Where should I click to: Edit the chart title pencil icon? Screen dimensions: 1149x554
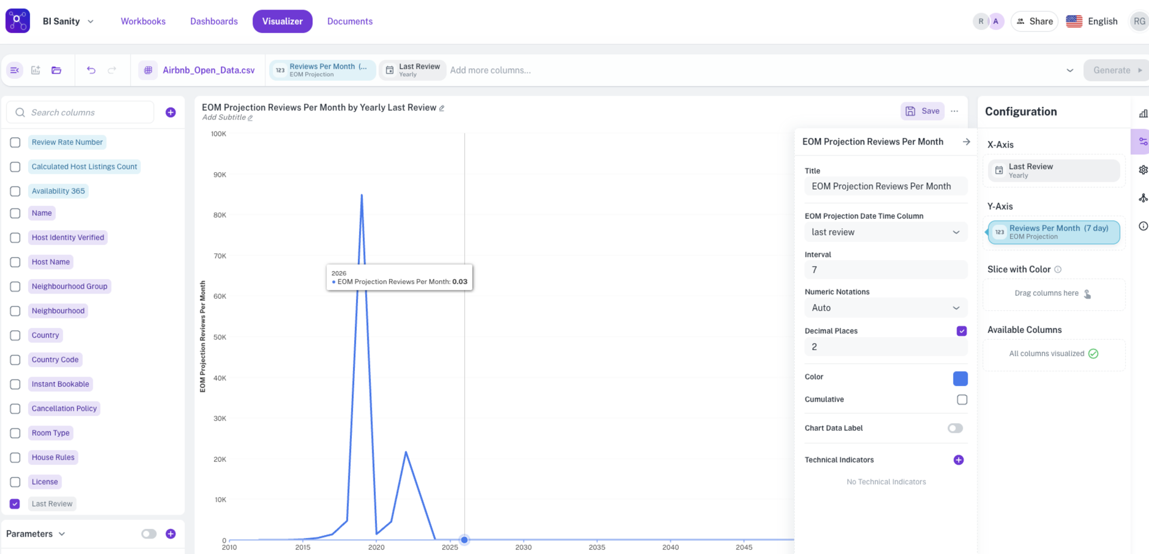click(x=442, y=108)
